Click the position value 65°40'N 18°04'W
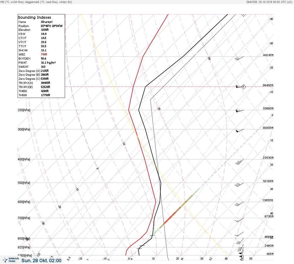Screen dimensions: 294x264 click(x=52, y=26)
